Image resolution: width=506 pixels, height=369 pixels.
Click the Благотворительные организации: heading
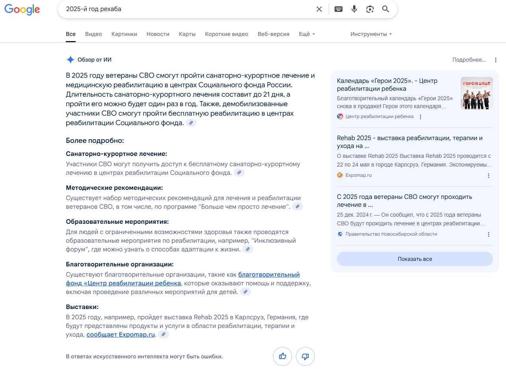click(120, 264)
